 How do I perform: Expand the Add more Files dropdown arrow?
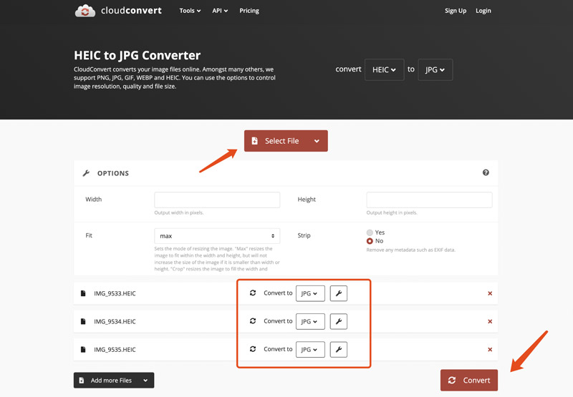click(x=145, y=381)
